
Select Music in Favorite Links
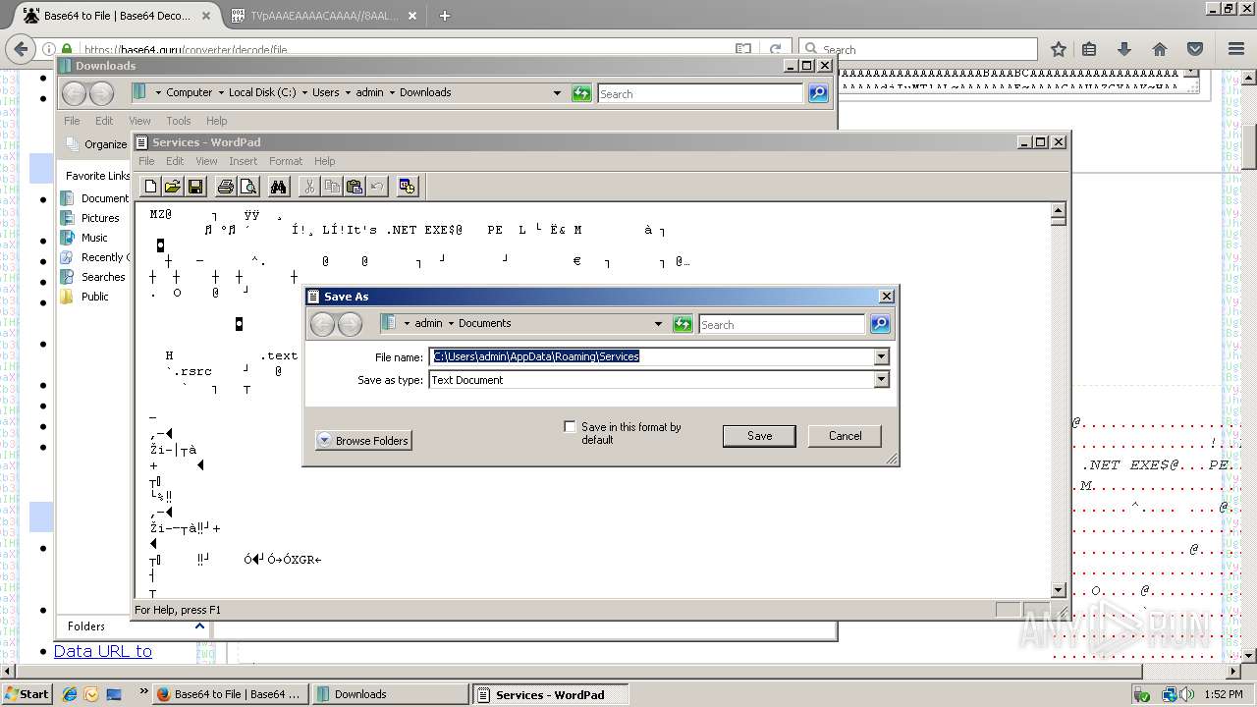pyautogui.click(x=84, y=238)
